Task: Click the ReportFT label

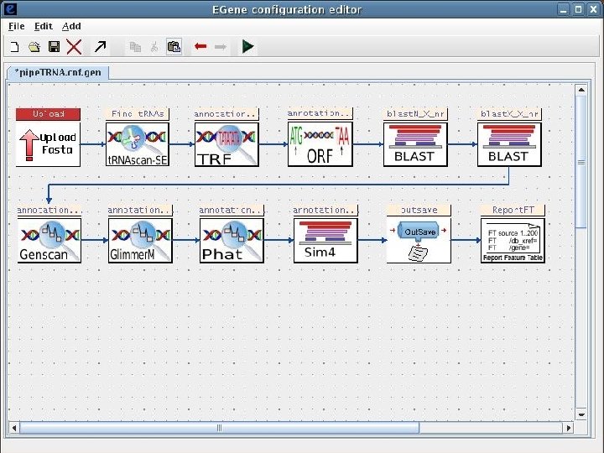Action: click(513, 211)
